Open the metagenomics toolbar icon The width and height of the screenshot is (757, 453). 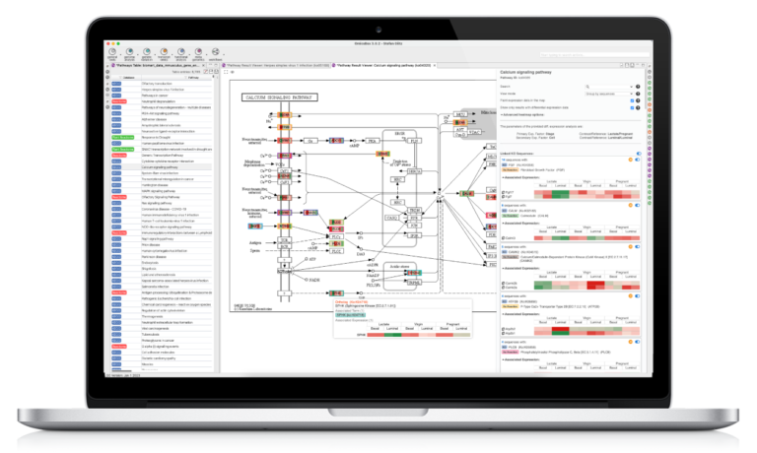pos(198,51)
